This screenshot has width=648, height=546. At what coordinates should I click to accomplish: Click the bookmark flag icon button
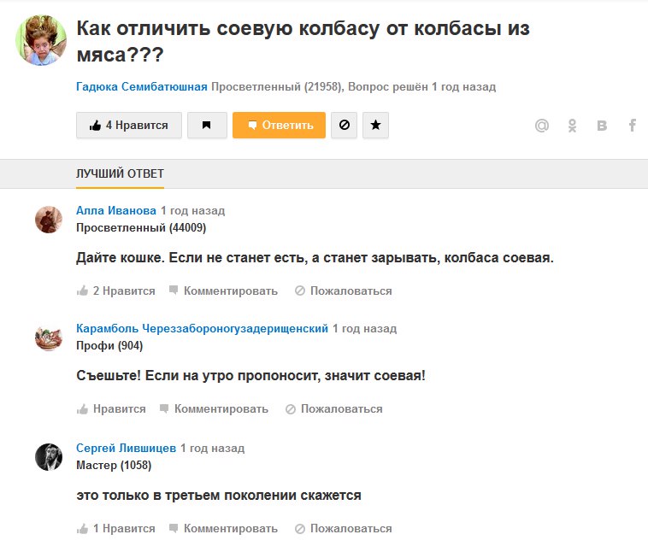click(x=206, y=125)
